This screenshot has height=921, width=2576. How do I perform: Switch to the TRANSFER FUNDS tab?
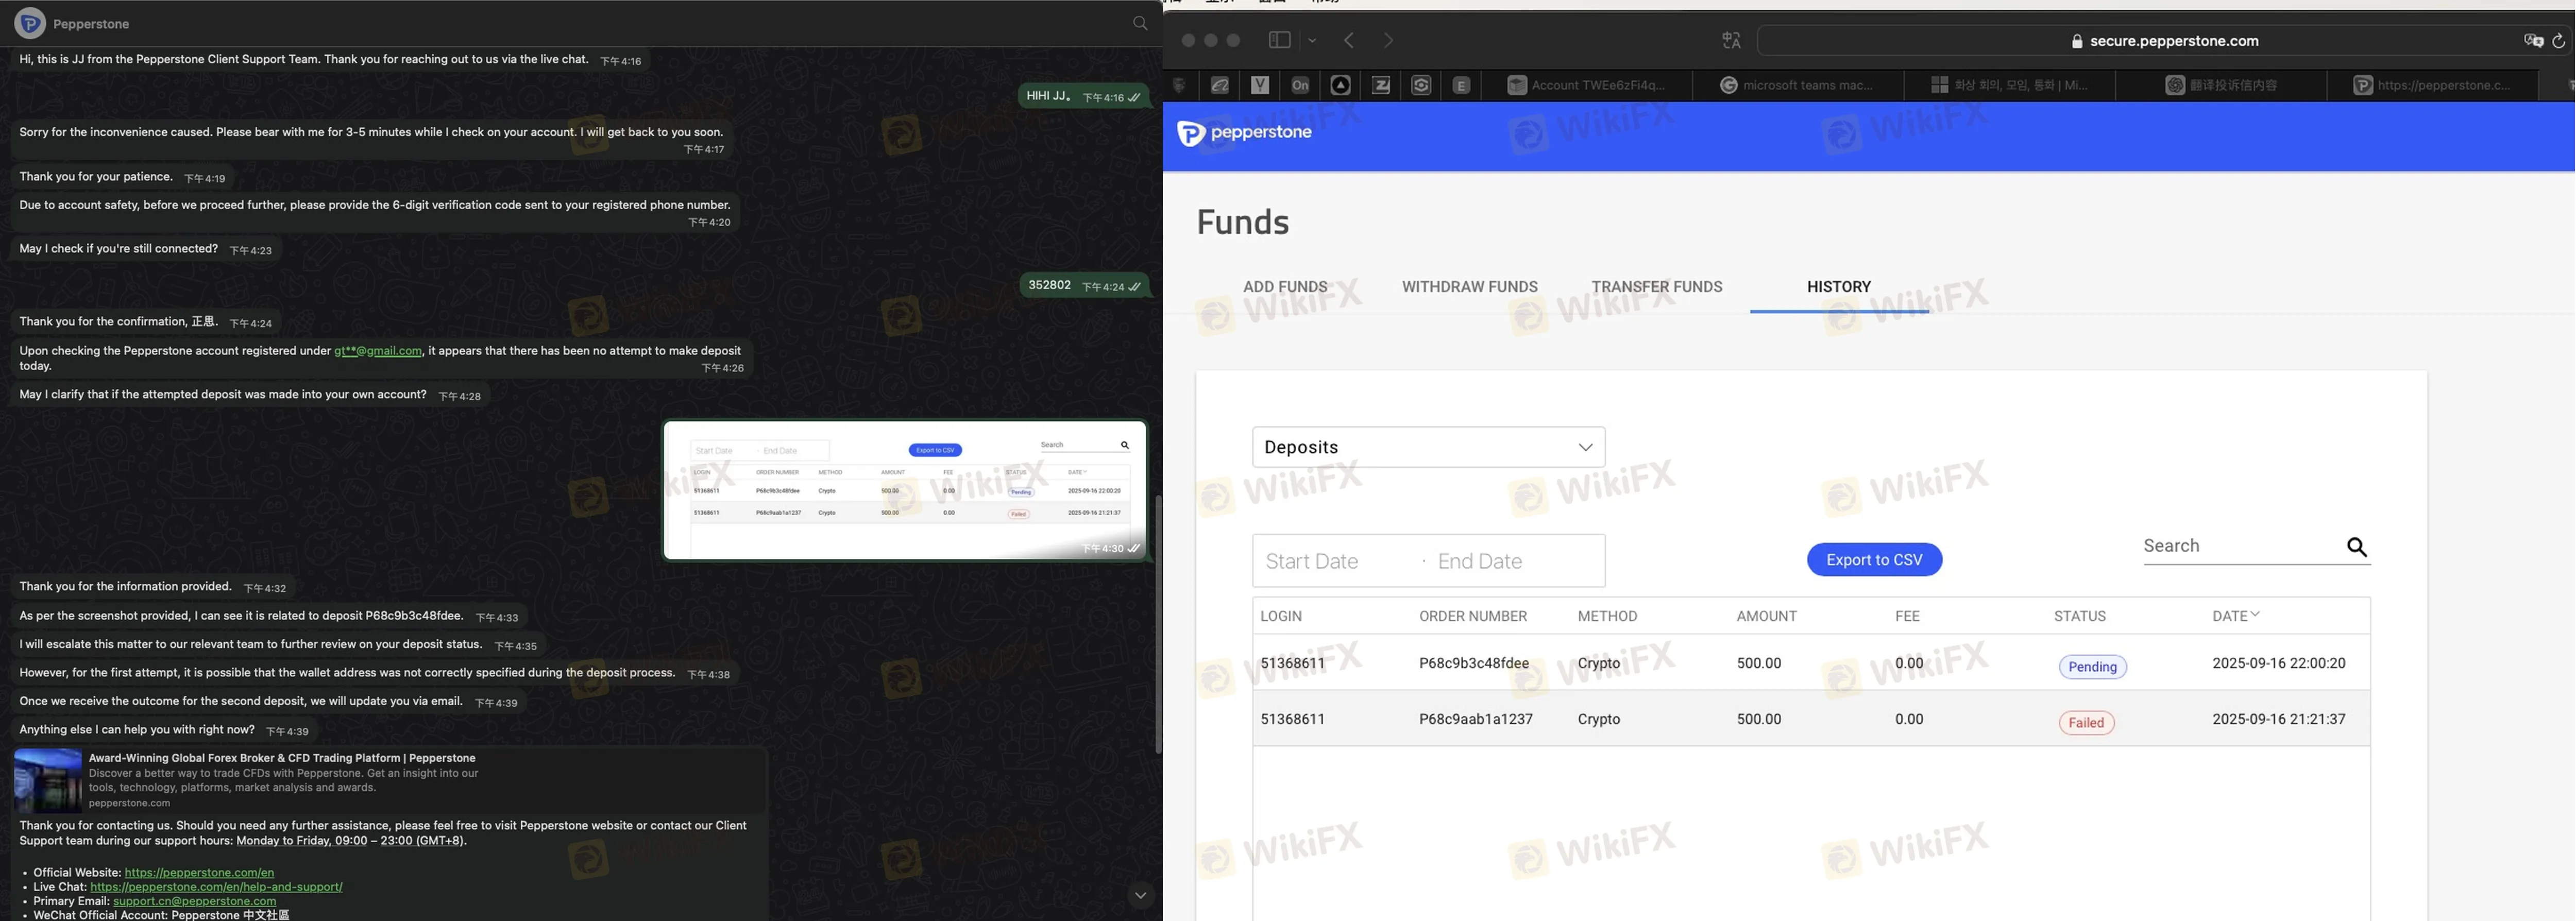tap(1656, 287)
